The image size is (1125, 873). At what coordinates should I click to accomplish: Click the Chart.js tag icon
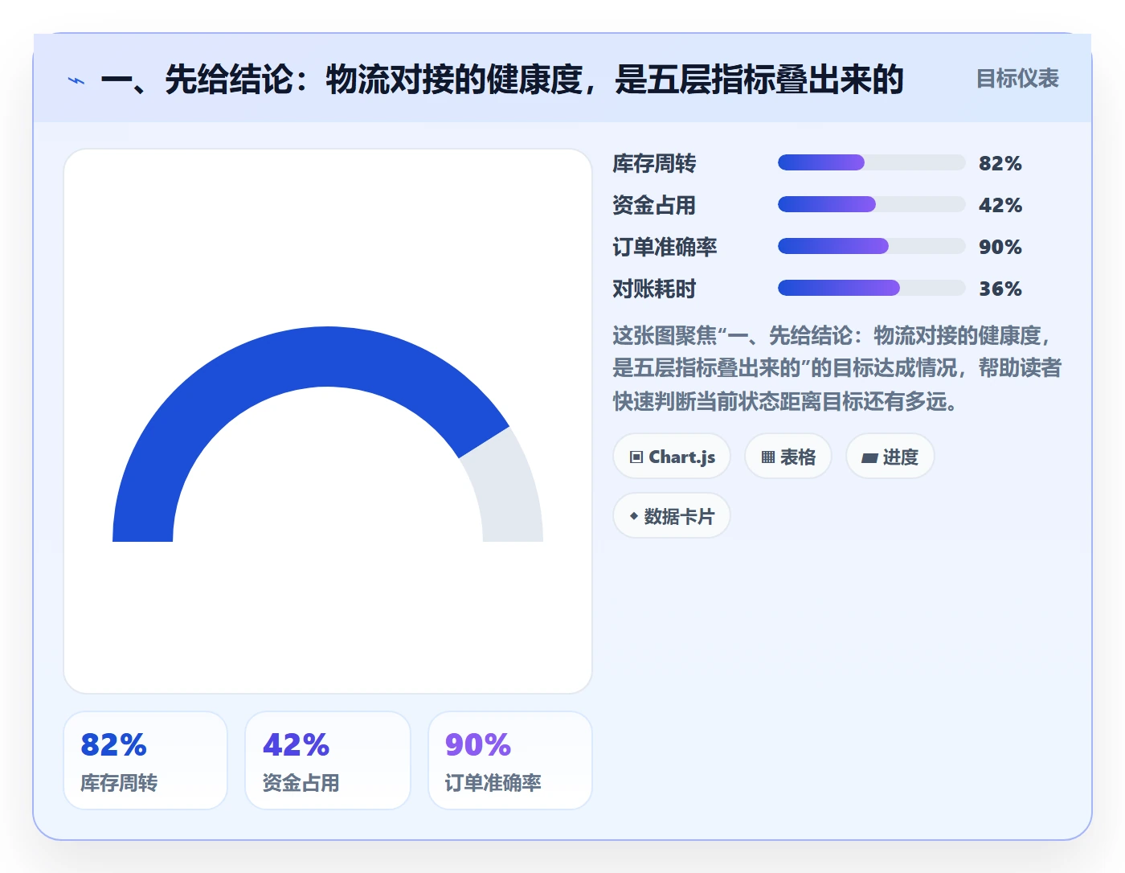[636, 457]
